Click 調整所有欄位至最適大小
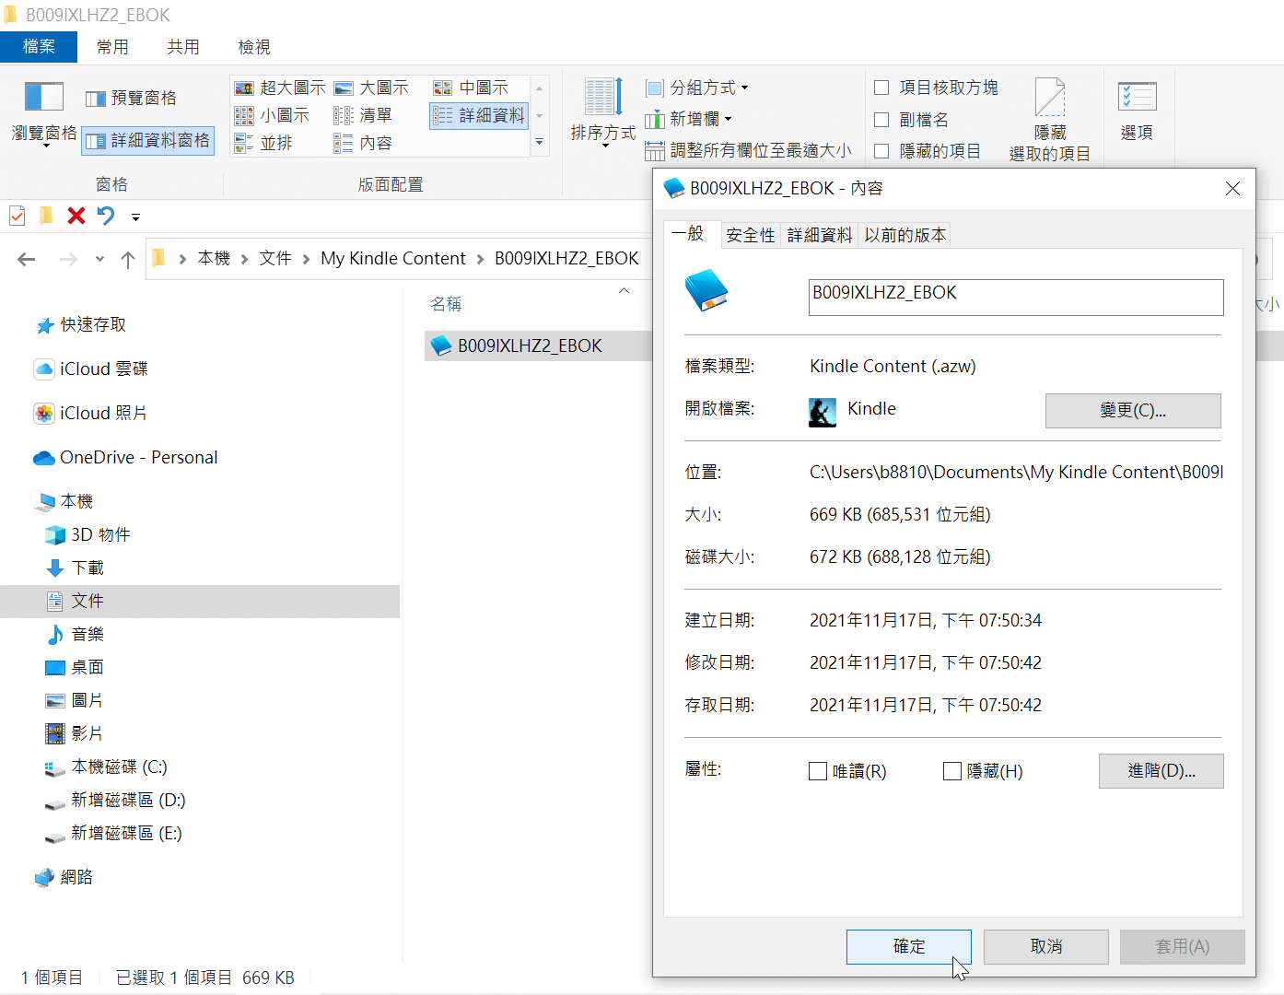Image resolution: width=1284 pixels, height=995 pixels. (748, 150)
